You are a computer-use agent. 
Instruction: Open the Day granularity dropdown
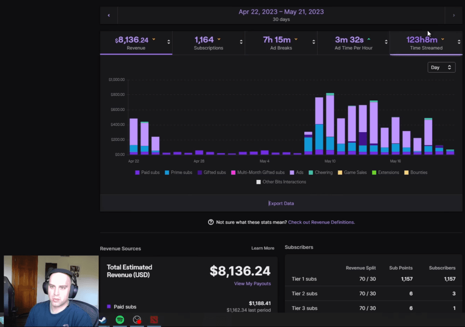(x=441, y=67)
